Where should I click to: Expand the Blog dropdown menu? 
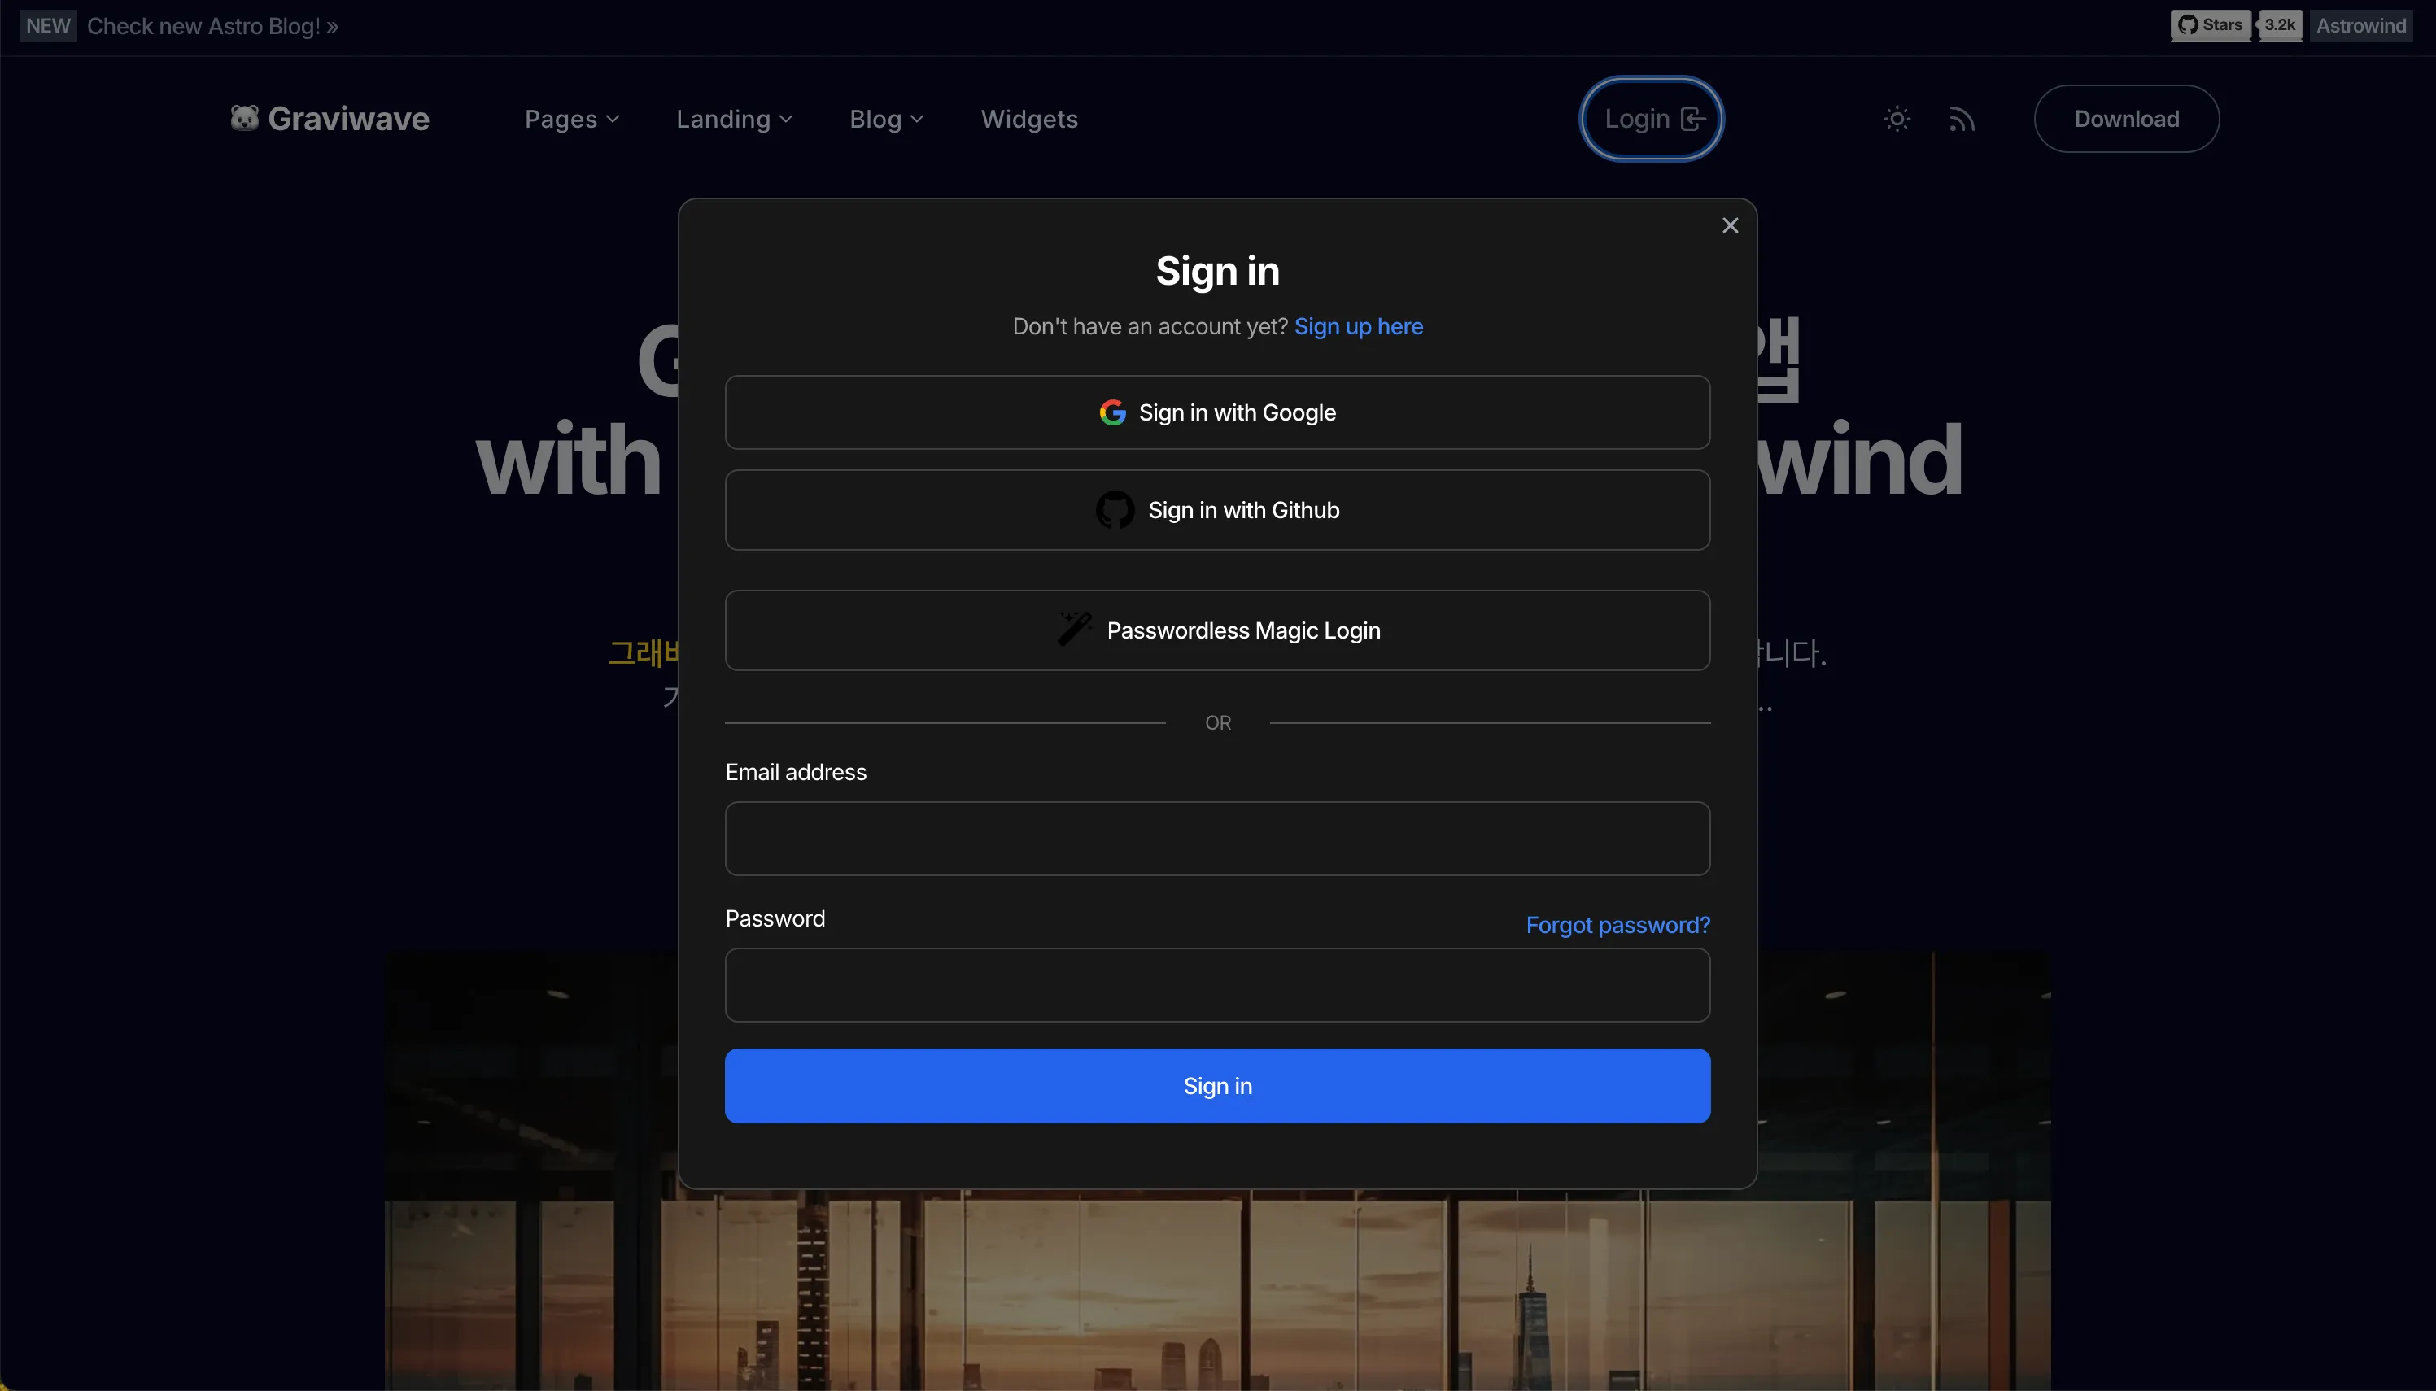click(x=887, y=119)
